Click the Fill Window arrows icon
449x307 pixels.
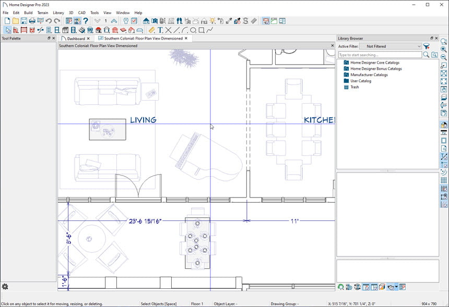click(x=444, y=81)
